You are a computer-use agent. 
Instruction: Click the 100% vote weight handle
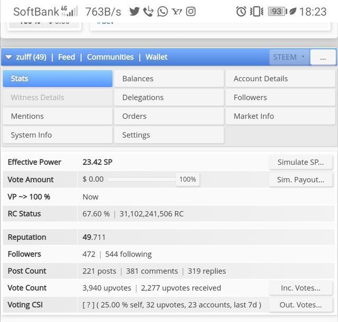tap(187, 179)
